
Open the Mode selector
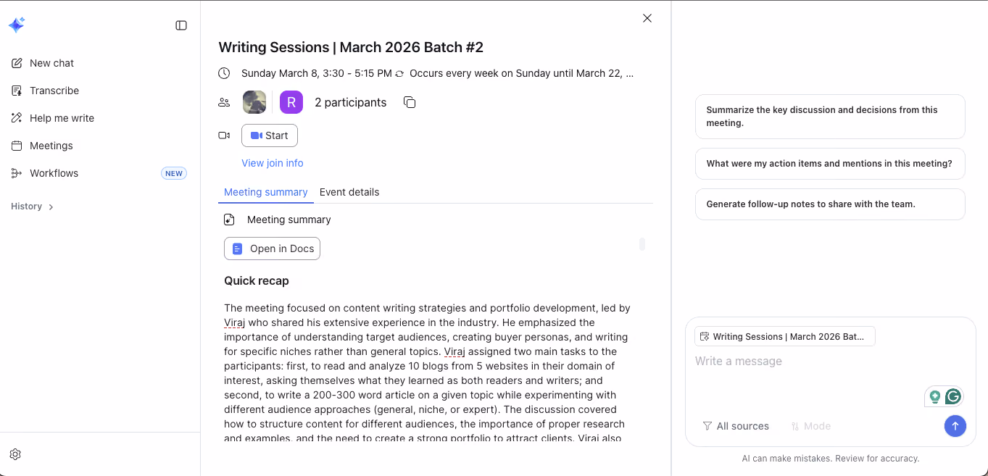pos(810,426)
